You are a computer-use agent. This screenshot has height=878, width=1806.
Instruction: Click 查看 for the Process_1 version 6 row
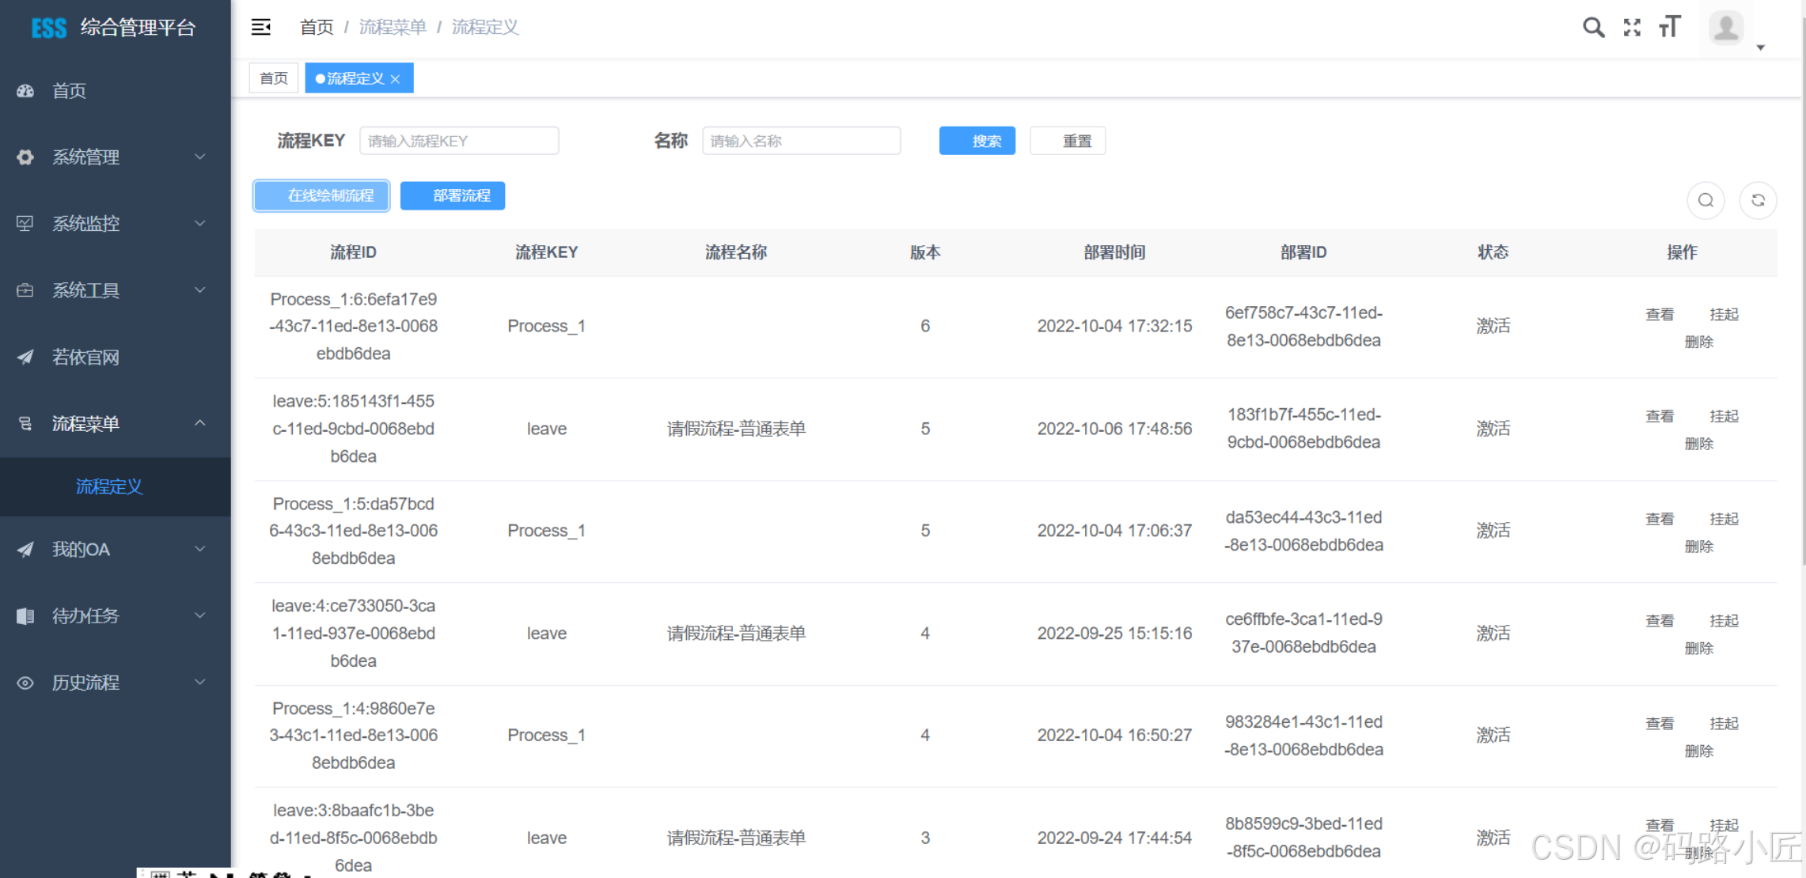1660,314
